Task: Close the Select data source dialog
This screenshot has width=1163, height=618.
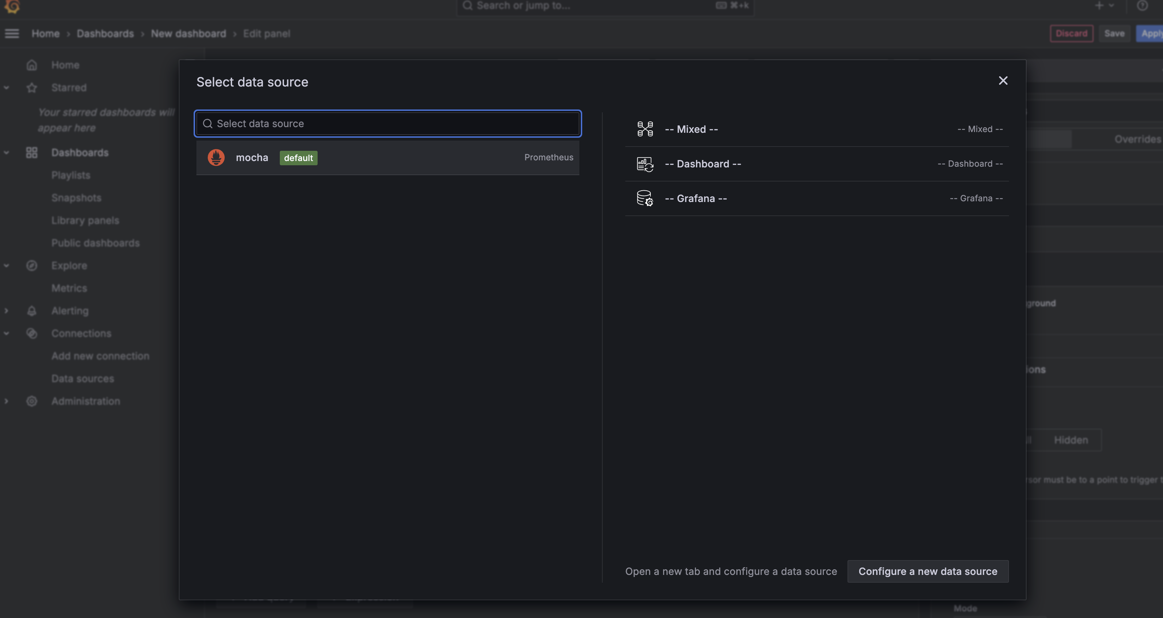Action: pyautogui.click(x=1003, y=81)
